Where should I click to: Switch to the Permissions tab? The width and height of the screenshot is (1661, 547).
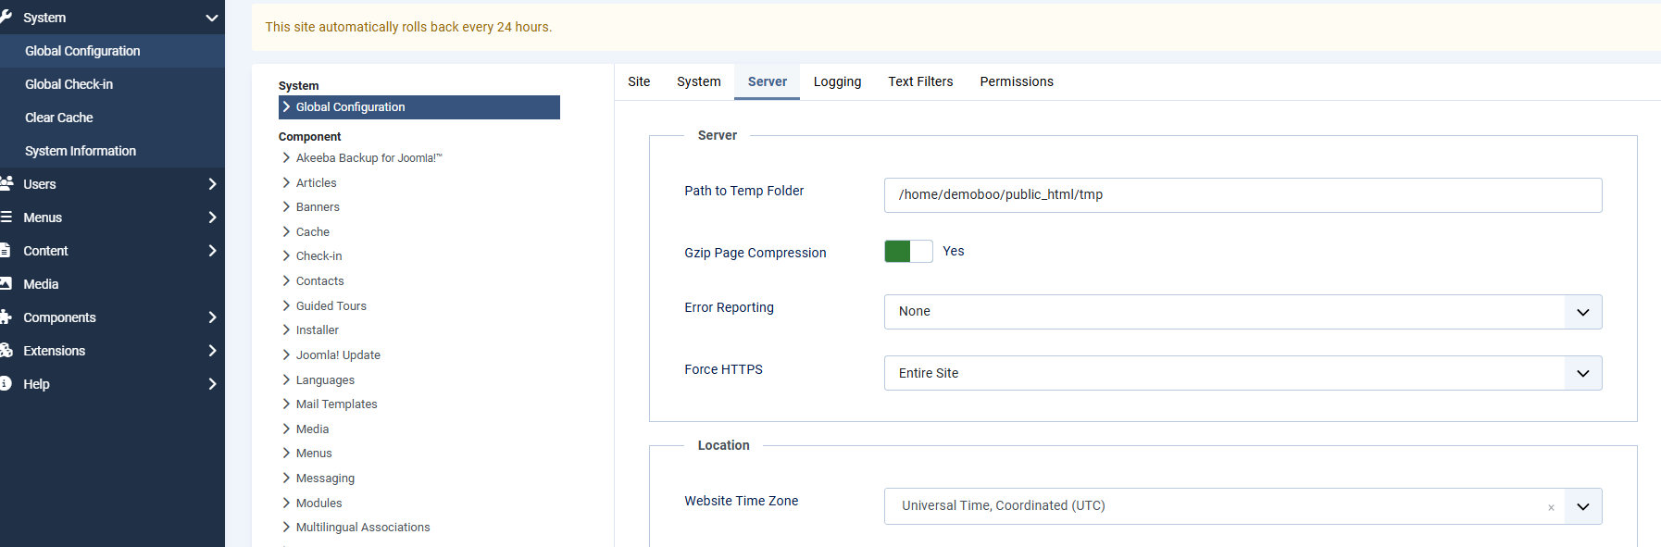(1016, 81)
